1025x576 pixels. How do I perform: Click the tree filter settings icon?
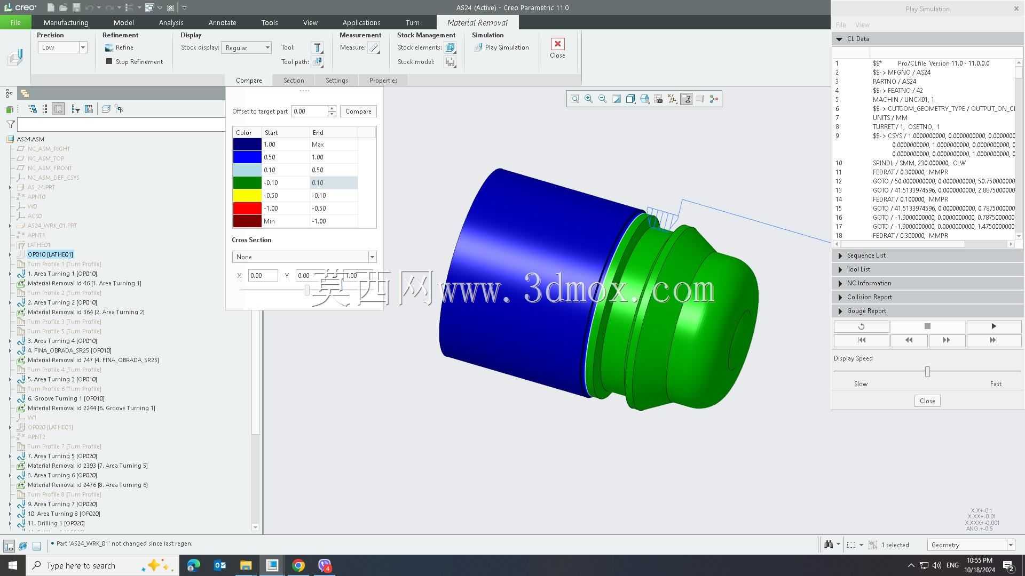tap(76, 109)
